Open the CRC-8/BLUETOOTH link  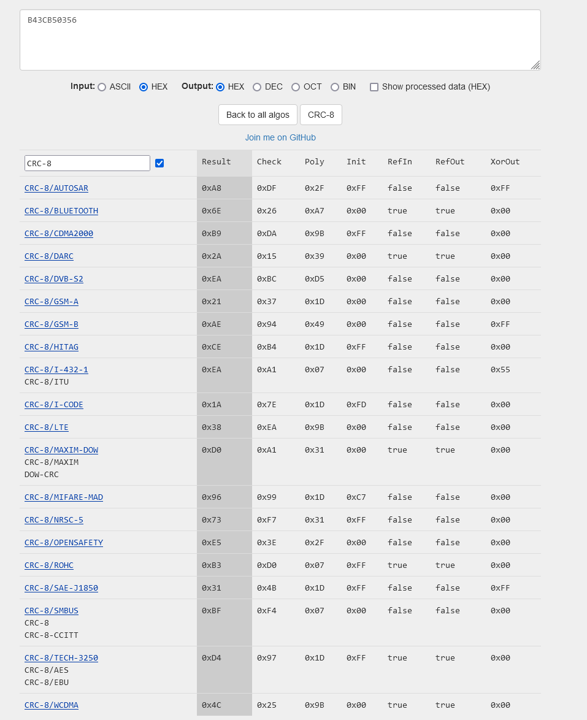[61, 211]
